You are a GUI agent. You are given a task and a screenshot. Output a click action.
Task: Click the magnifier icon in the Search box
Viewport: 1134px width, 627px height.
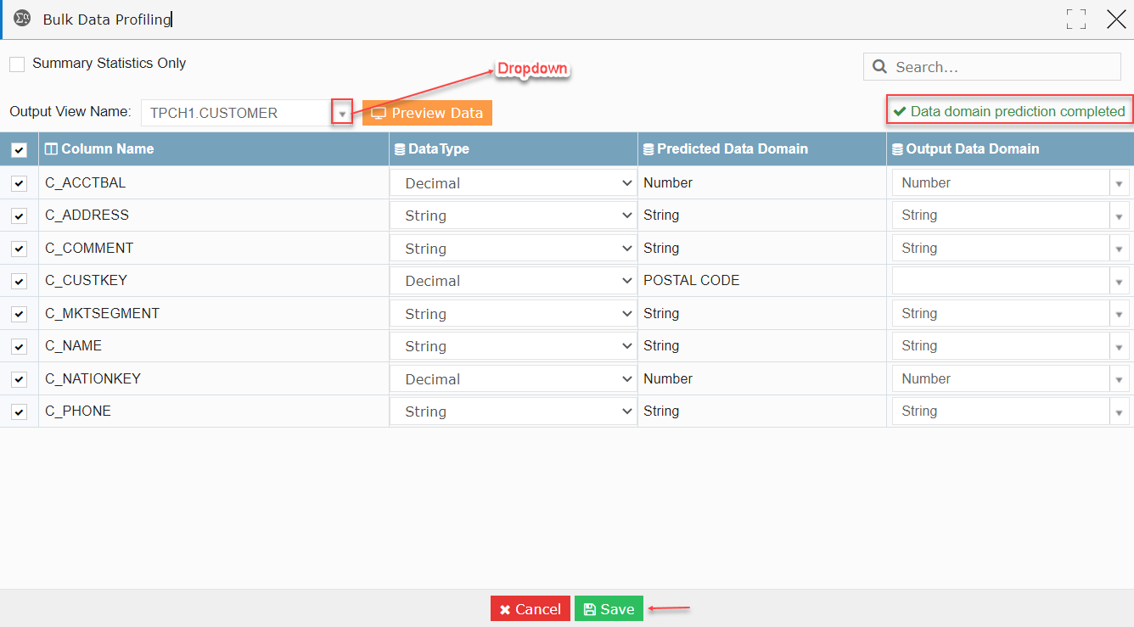879,66
